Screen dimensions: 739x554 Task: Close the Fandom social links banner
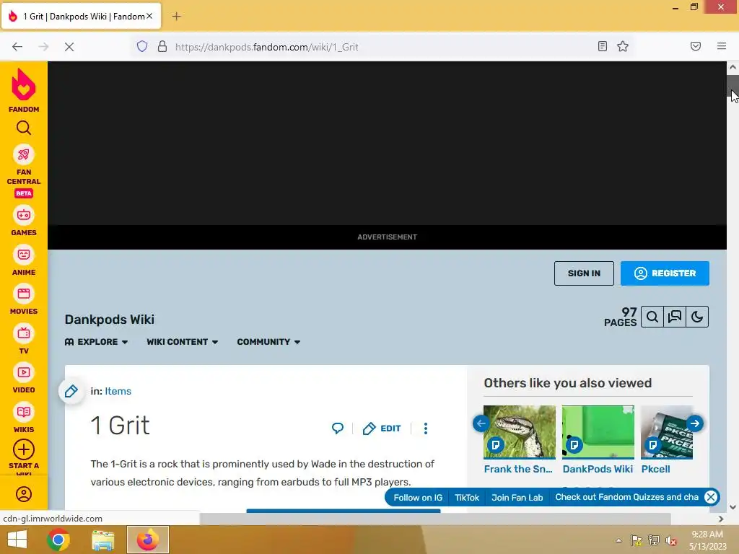[x=711, y=497]
